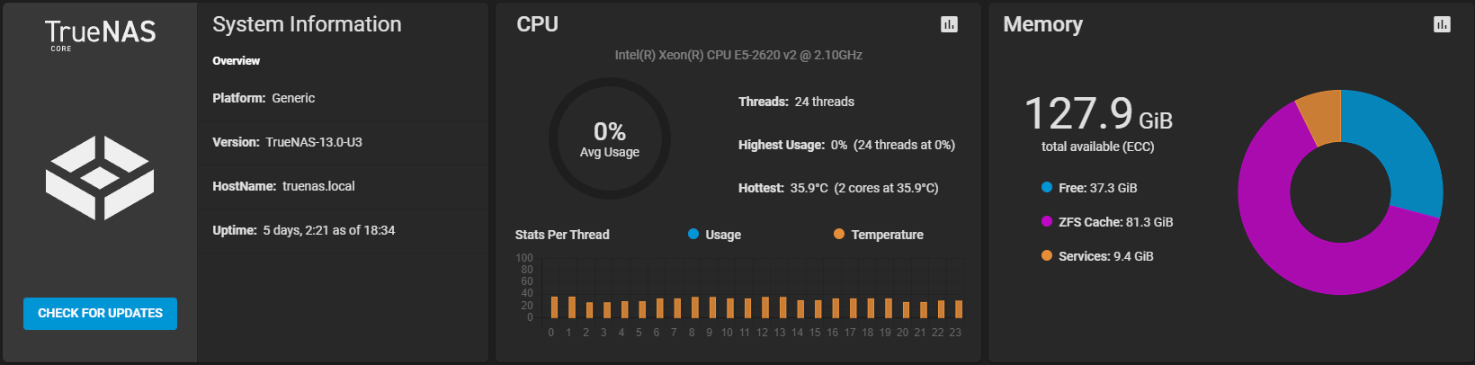Toggle Usage series in thread chart
Viewport: 1475px width, 365px height.
click(715, 235)
